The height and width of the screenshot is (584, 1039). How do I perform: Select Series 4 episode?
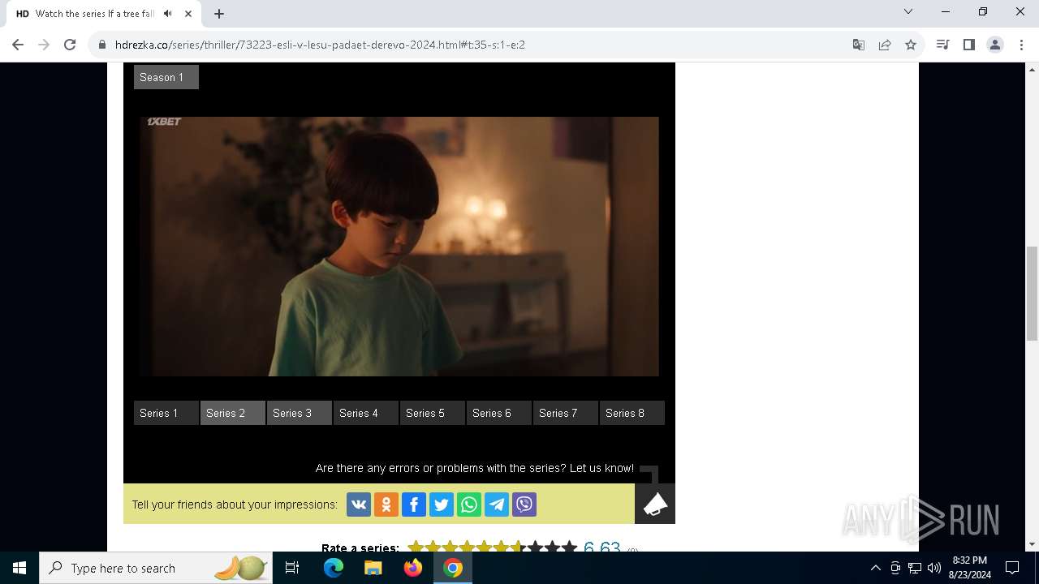(x=366, y=413)
